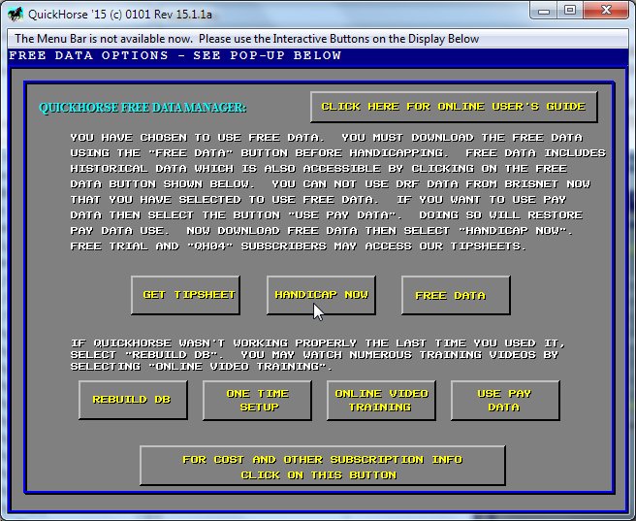Minimize the QuickHorse window

[544, 11]
